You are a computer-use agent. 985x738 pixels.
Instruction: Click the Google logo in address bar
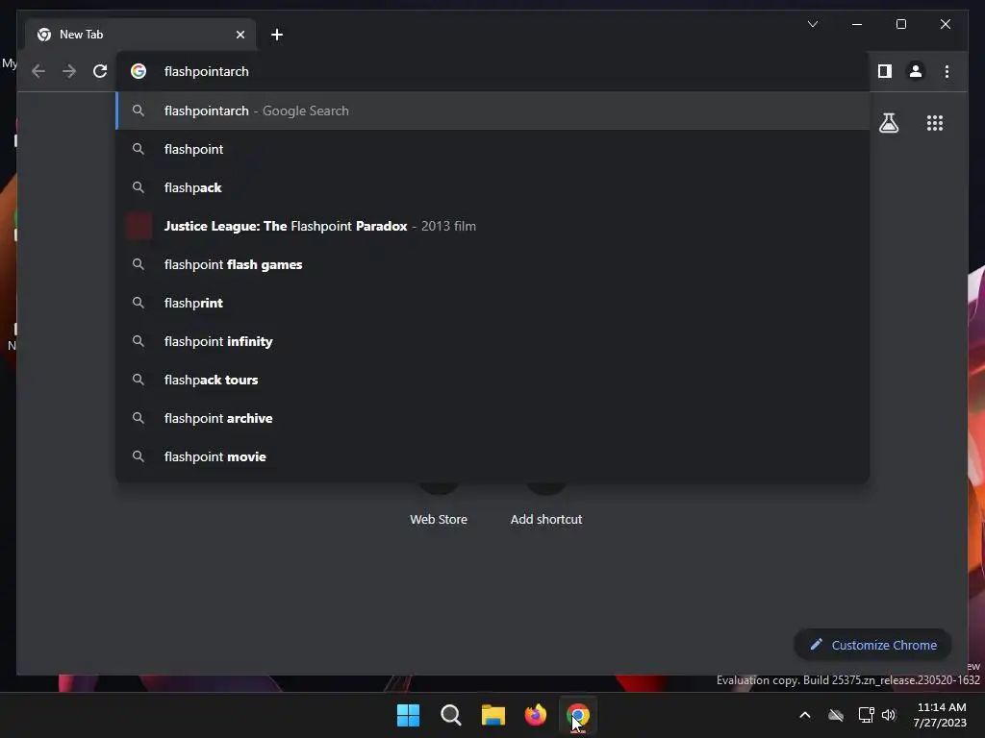(x=139, y=71)
